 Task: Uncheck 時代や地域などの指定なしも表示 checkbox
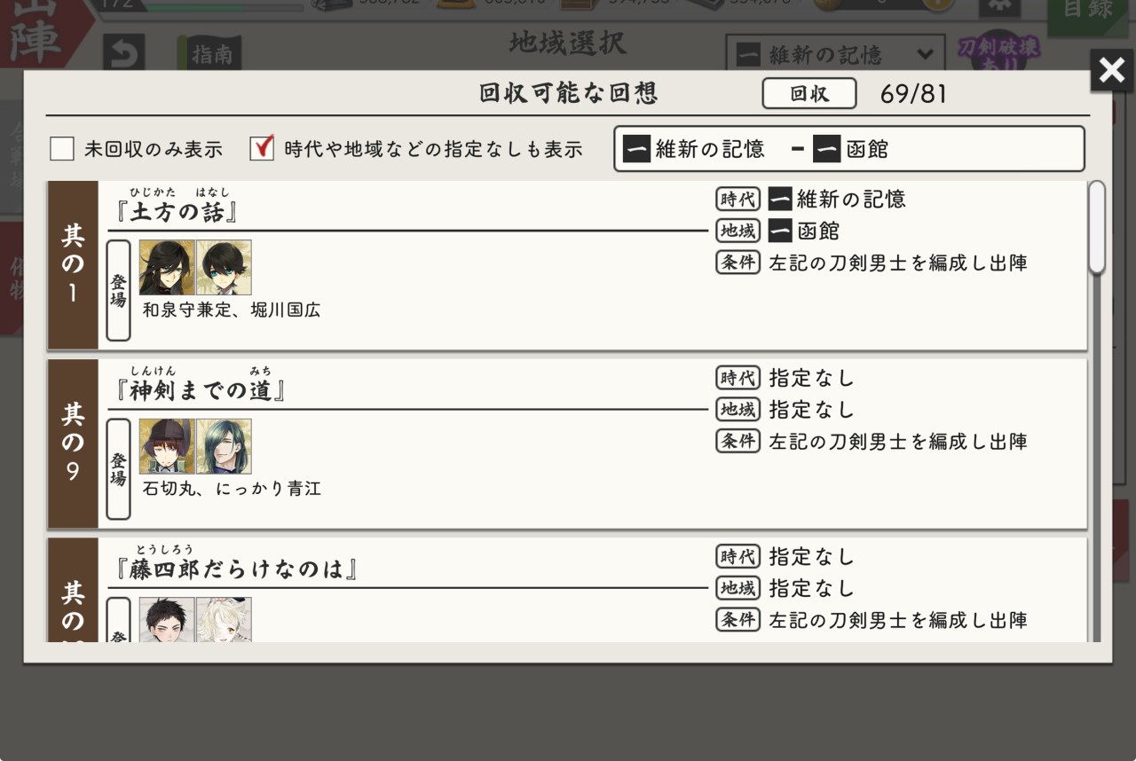tap(262, 148)
